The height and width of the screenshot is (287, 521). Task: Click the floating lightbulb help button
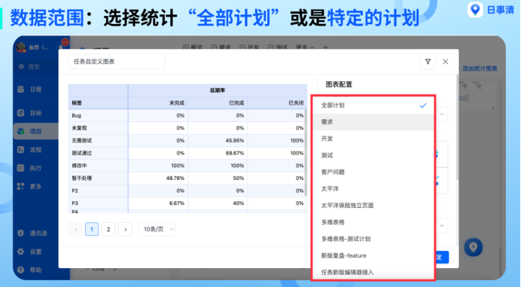[x=473, y=247]
